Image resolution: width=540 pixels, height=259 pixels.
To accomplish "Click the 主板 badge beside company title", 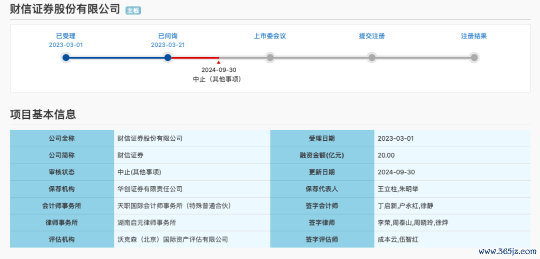I will coord(133,10).
